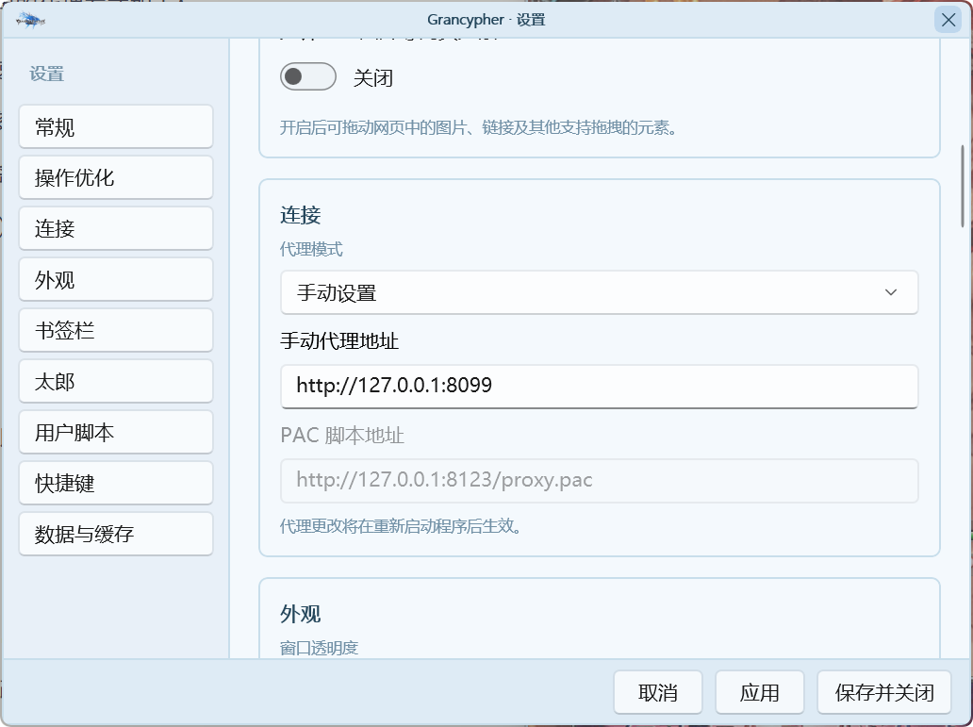973x727 pixels.
Task: Click the 手动代理地址 label
Action: coord(339,340)
